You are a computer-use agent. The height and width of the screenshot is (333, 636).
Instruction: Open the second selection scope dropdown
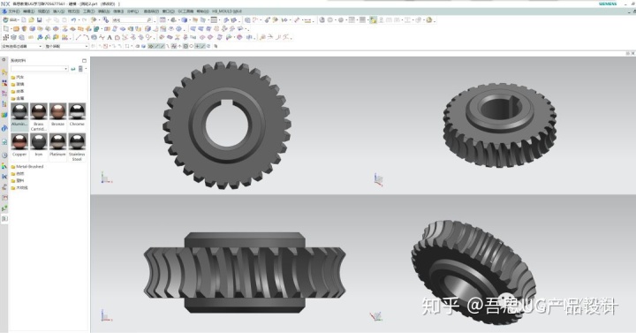66,46
